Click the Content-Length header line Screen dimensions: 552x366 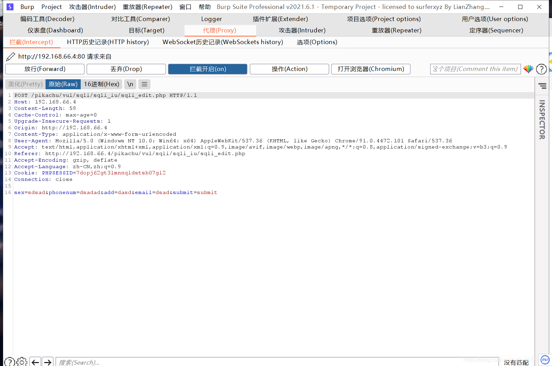(x=45, y=109)
